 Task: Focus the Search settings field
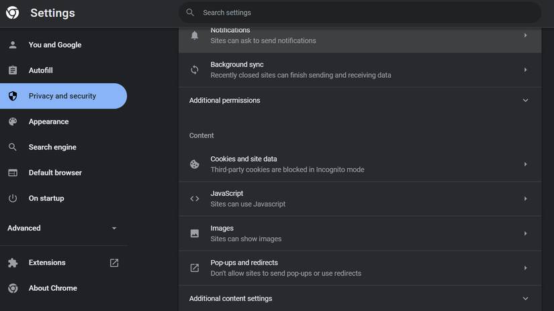tap(363, 13)
